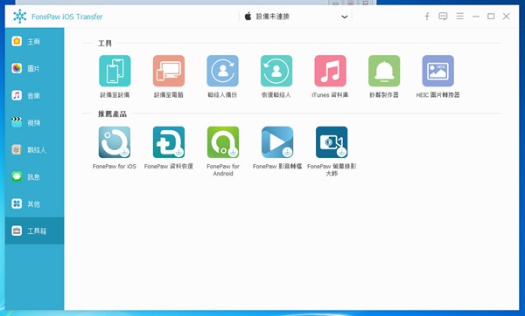Screen dimensions: 525x316
Task: Click the Facebook icon in title bar
Action: pos(427,17)
